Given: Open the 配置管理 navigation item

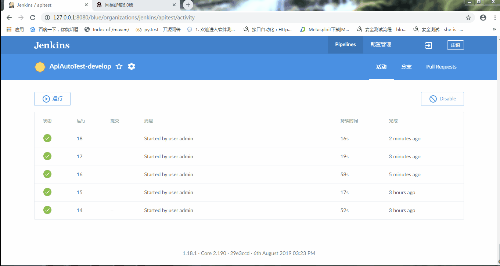Looking at the screenshot, I should point(381,45).
